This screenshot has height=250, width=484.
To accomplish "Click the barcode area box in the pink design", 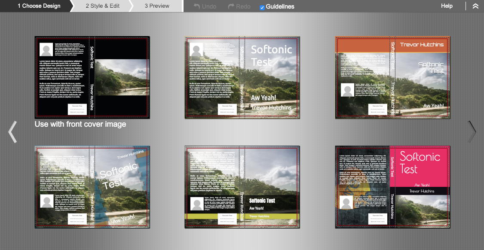I will [x=377, y=218].
